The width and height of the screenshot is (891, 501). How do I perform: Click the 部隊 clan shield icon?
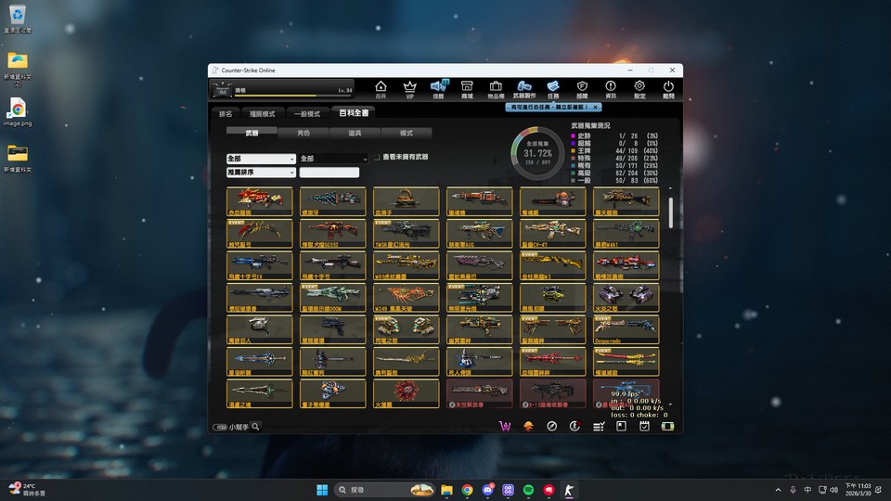pyautogui.click(x=582, y=88)
